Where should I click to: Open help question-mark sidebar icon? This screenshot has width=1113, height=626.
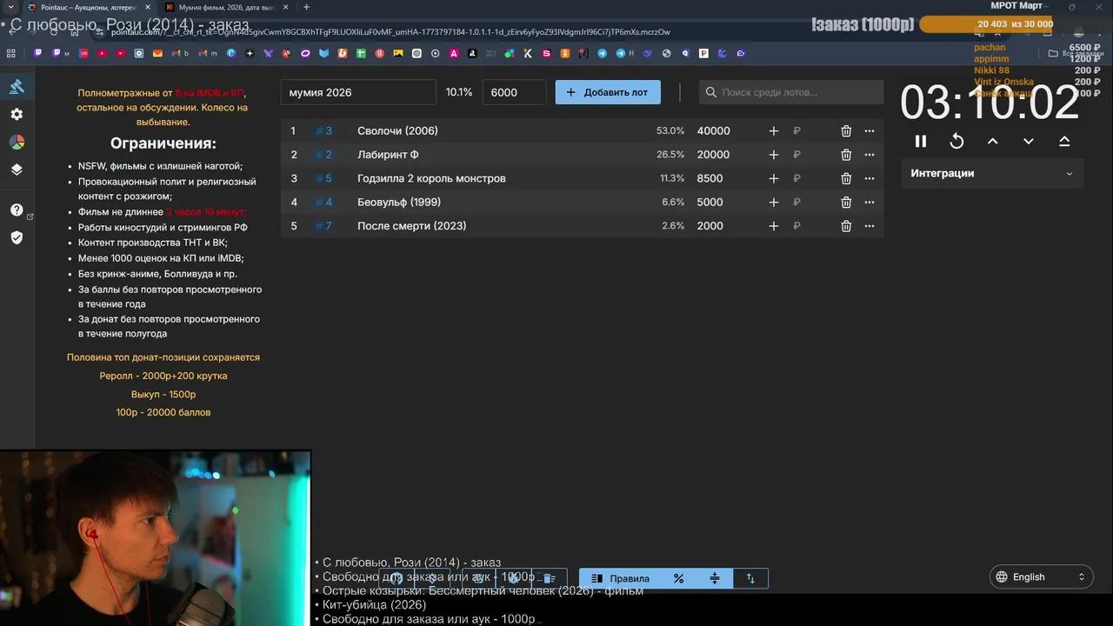click(x=17, y=210)
